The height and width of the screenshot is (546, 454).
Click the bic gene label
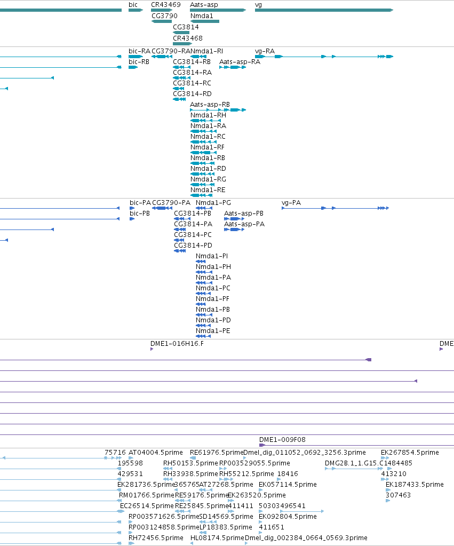pyautogui.click(x=133, y=4)
